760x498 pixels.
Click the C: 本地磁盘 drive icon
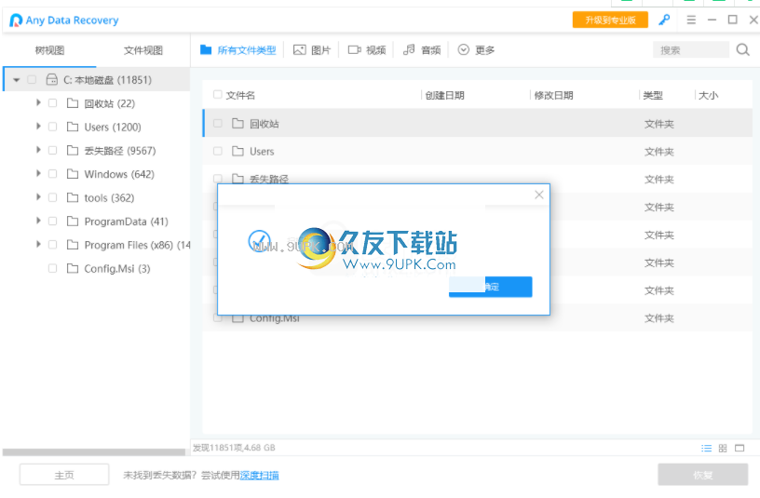tap(52, 79)
